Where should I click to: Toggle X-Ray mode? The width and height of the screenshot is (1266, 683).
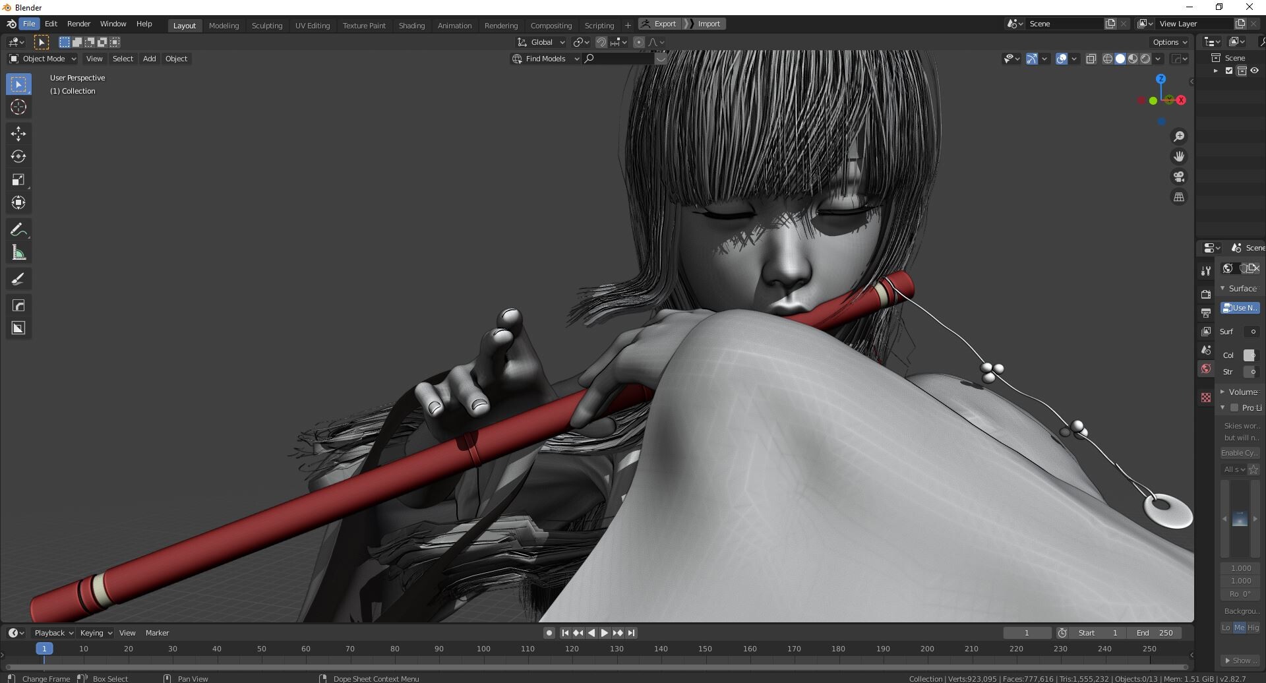(1091, 59)
